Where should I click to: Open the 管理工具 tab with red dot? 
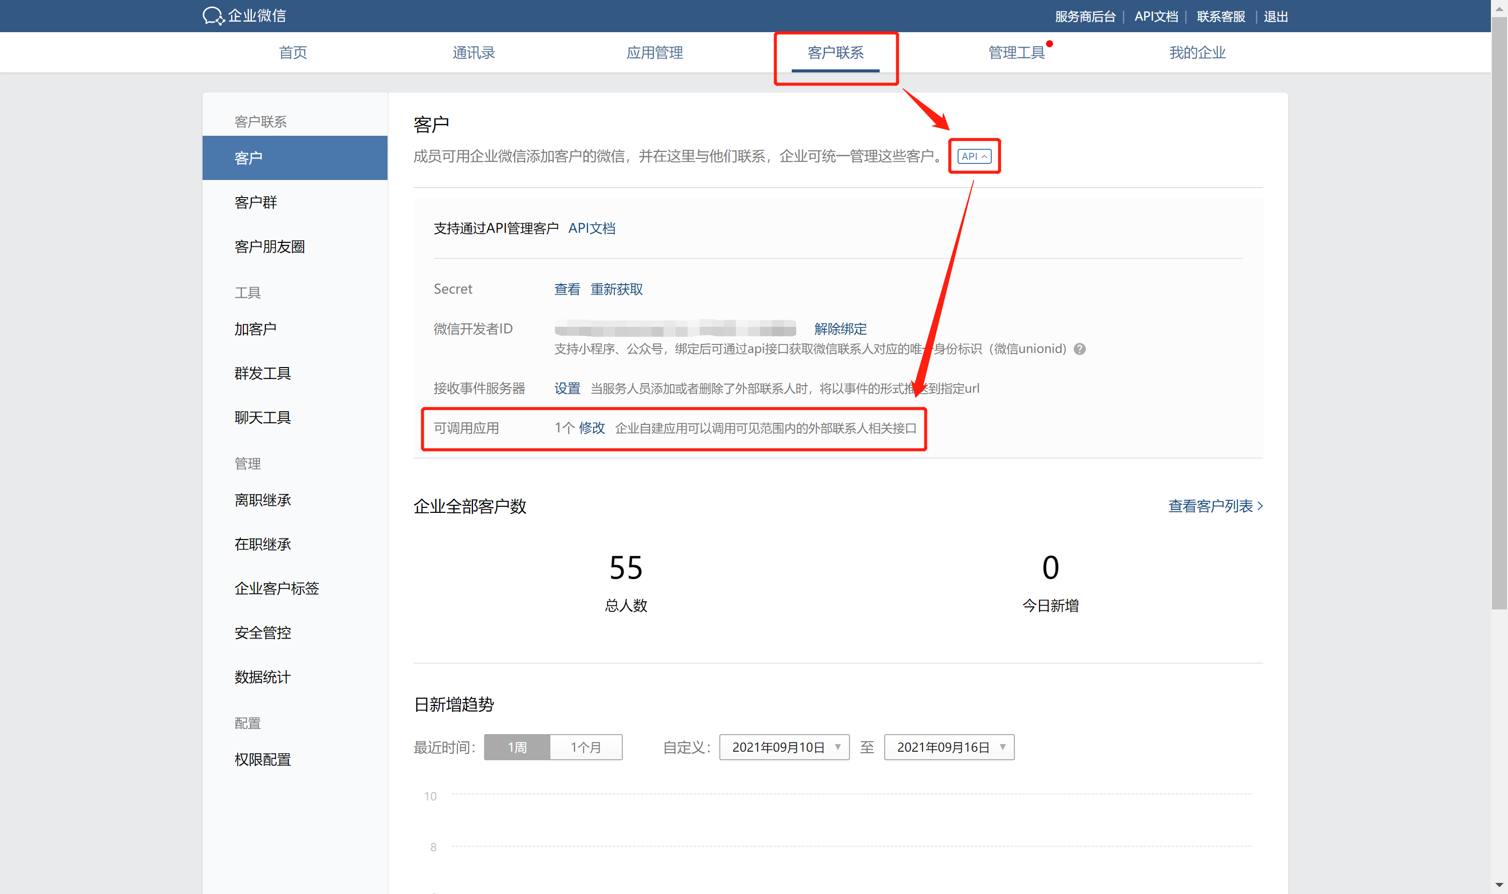[x=1016, y=52]
